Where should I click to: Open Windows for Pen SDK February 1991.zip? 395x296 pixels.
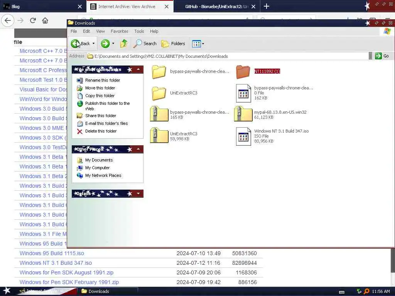pyautogui.click(x=69, y=282)
